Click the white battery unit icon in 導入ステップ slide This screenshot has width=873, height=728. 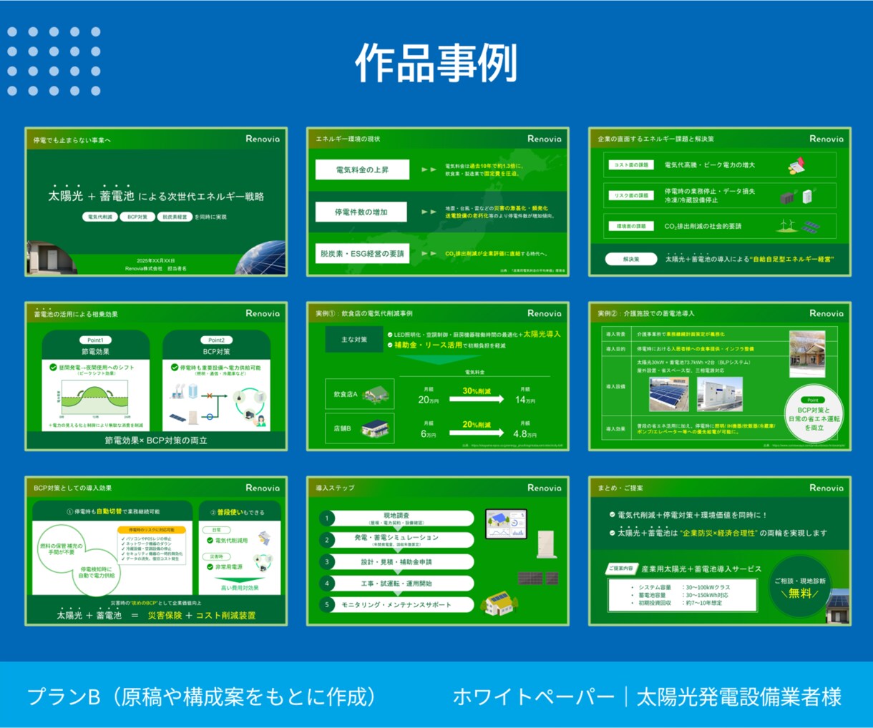546,544
